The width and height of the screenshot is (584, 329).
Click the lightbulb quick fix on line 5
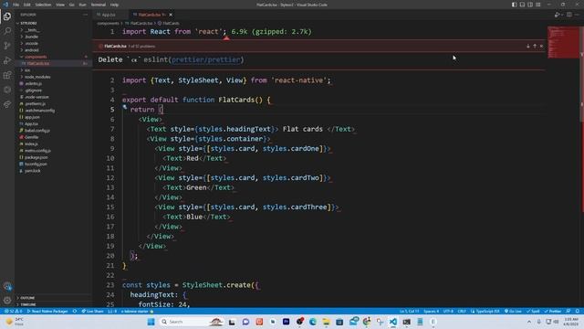click(125, 107)
